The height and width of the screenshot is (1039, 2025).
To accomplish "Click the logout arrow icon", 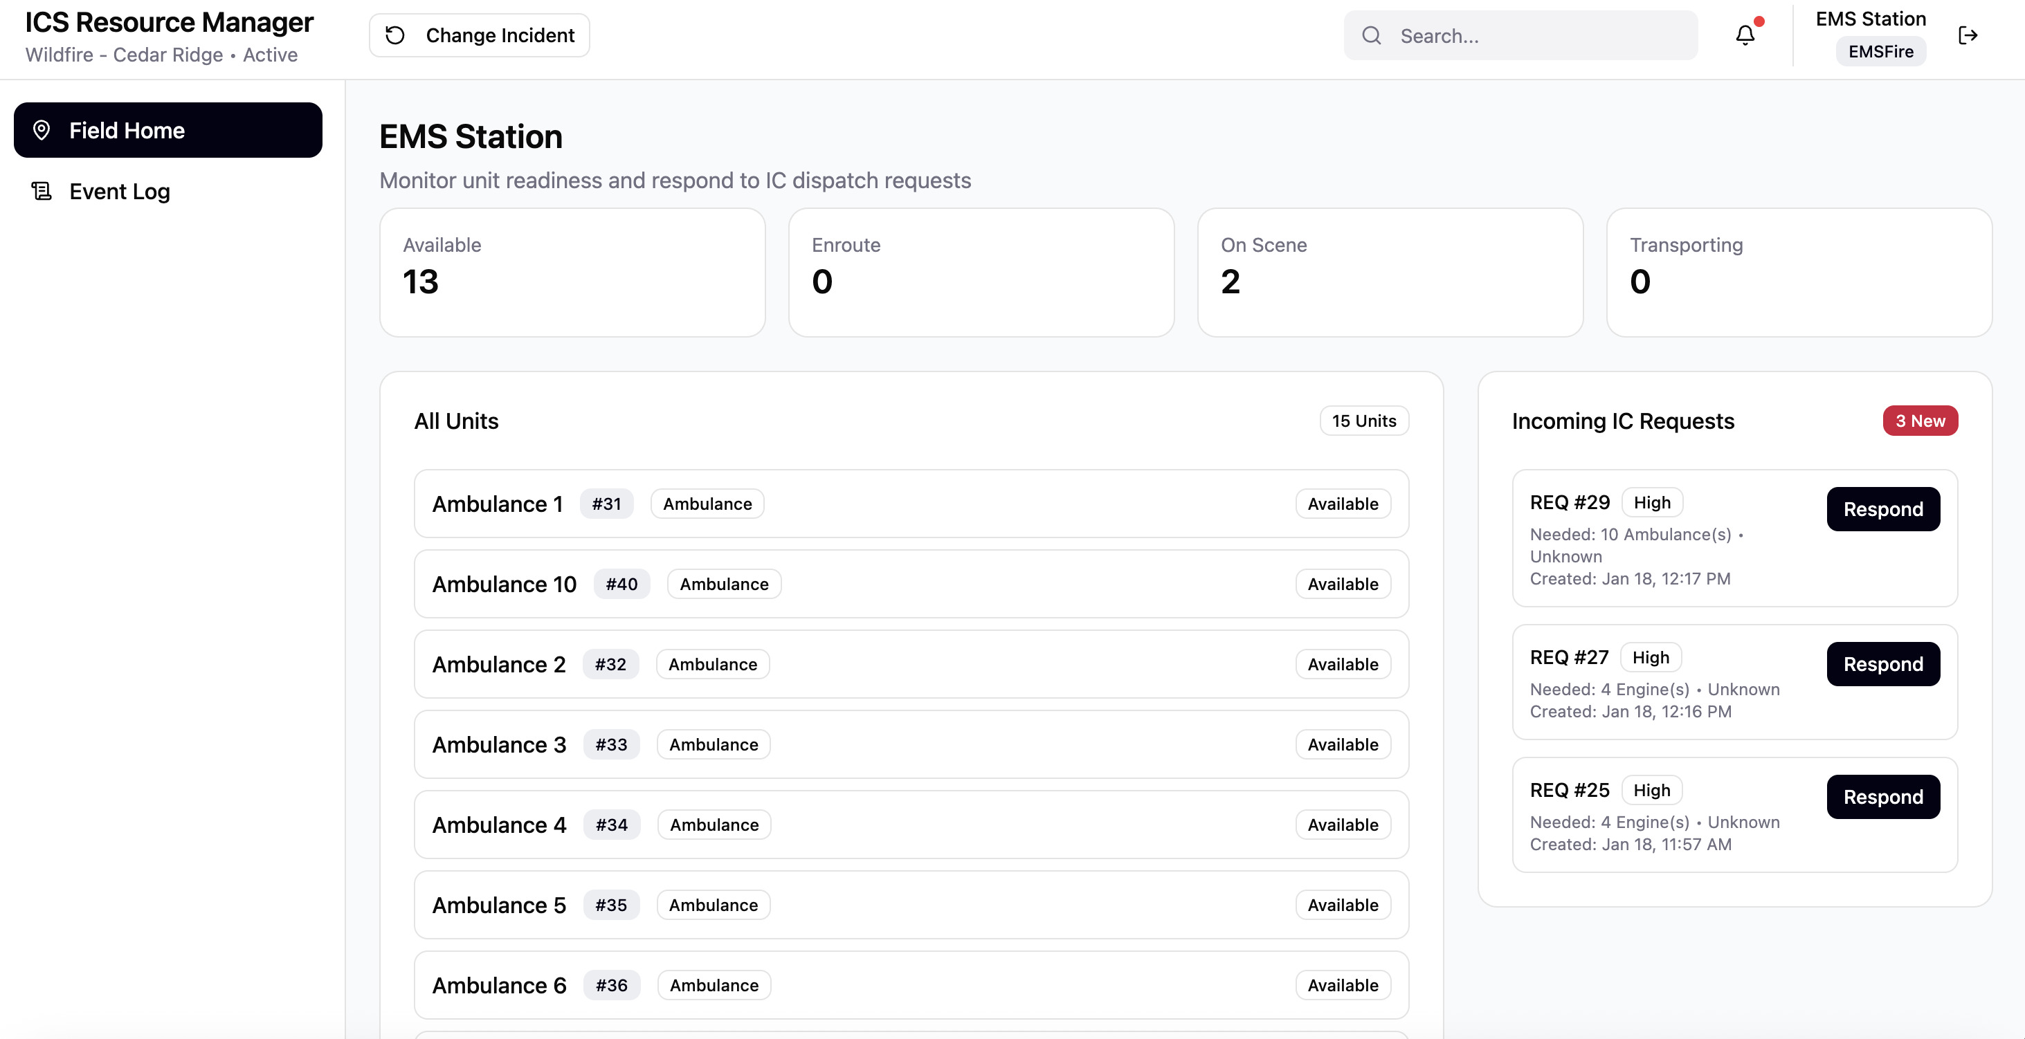I will [x=1968, y=35].
